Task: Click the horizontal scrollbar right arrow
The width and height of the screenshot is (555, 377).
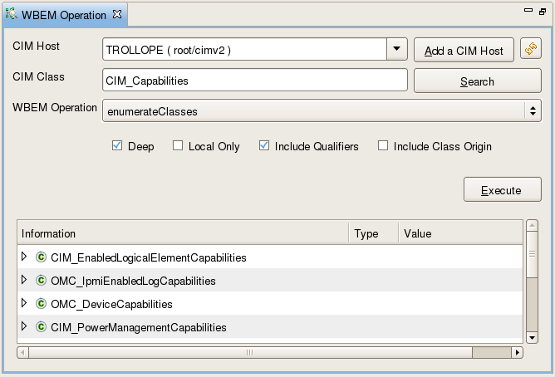Action: (517, 353)
